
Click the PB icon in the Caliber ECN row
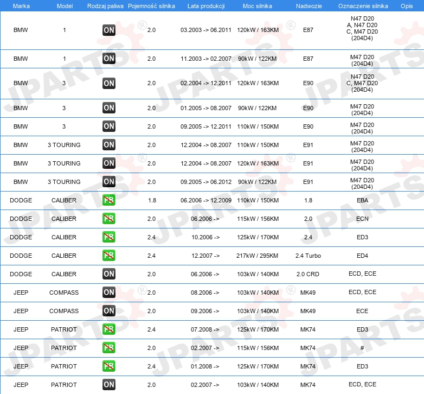point(108,218)
